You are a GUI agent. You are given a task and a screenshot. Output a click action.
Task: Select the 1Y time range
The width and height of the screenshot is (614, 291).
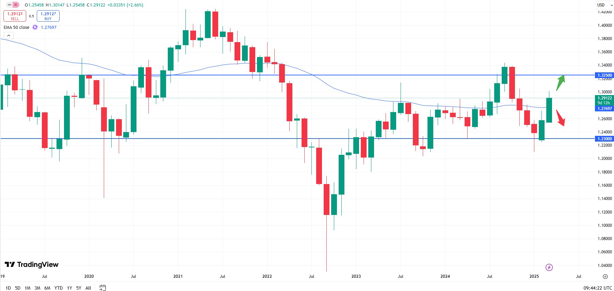click(x=69, y=288)
